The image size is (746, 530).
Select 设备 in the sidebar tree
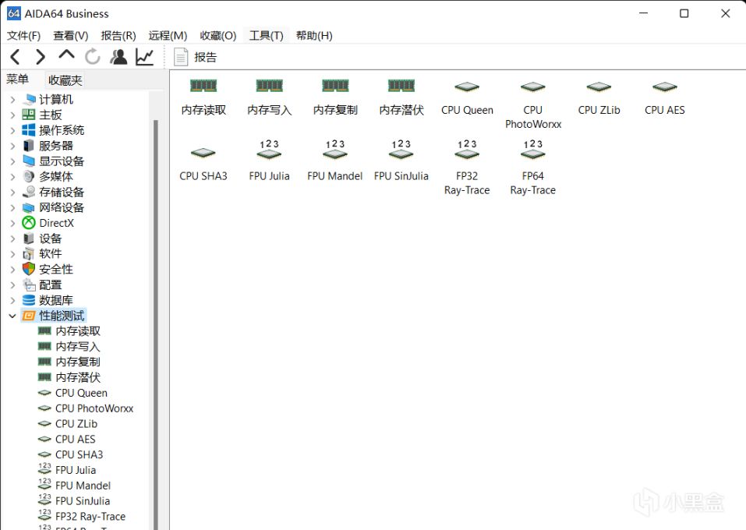click(50, 238)
